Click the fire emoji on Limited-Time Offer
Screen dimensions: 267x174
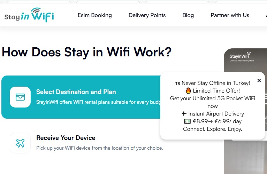(x=188, y=91)
